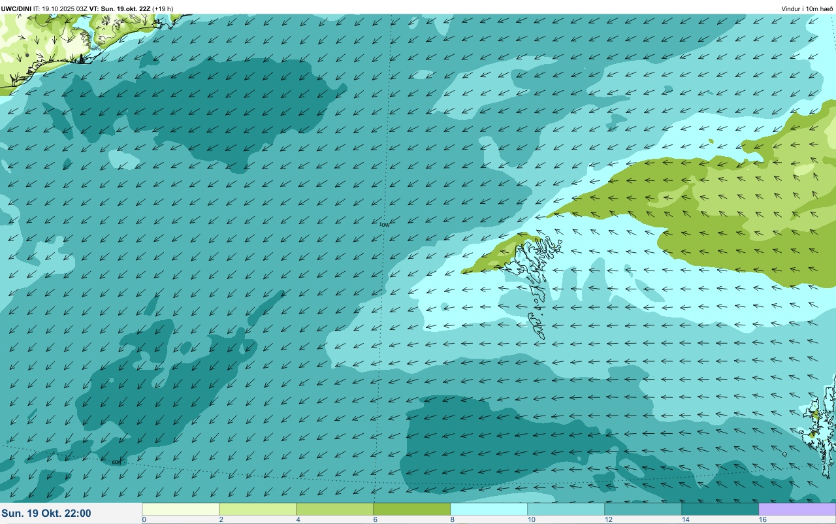Click the 'Sun. 19 Okt. 22:00' timestamp label
Screen dimensions: 836x524
(46, 514)
